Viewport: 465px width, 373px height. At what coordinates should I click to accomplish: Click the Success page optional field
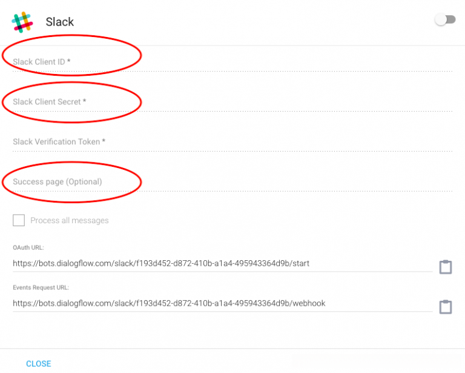(x=230, y=182)
